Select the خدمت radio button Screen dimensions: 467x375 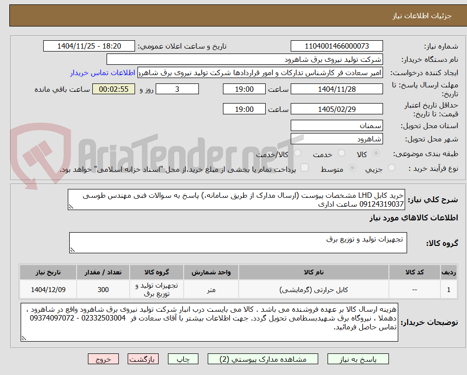342,153
